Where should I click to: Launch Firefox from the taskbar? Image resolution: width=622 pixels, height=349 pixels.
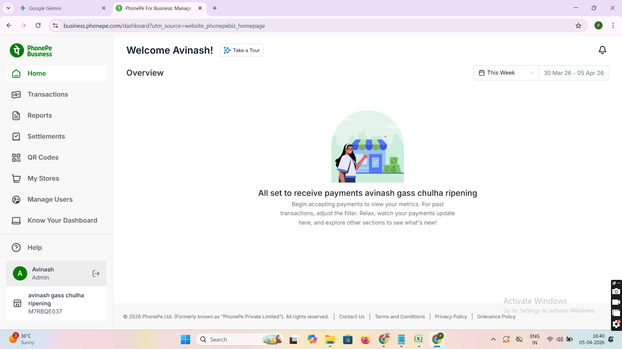366,340
